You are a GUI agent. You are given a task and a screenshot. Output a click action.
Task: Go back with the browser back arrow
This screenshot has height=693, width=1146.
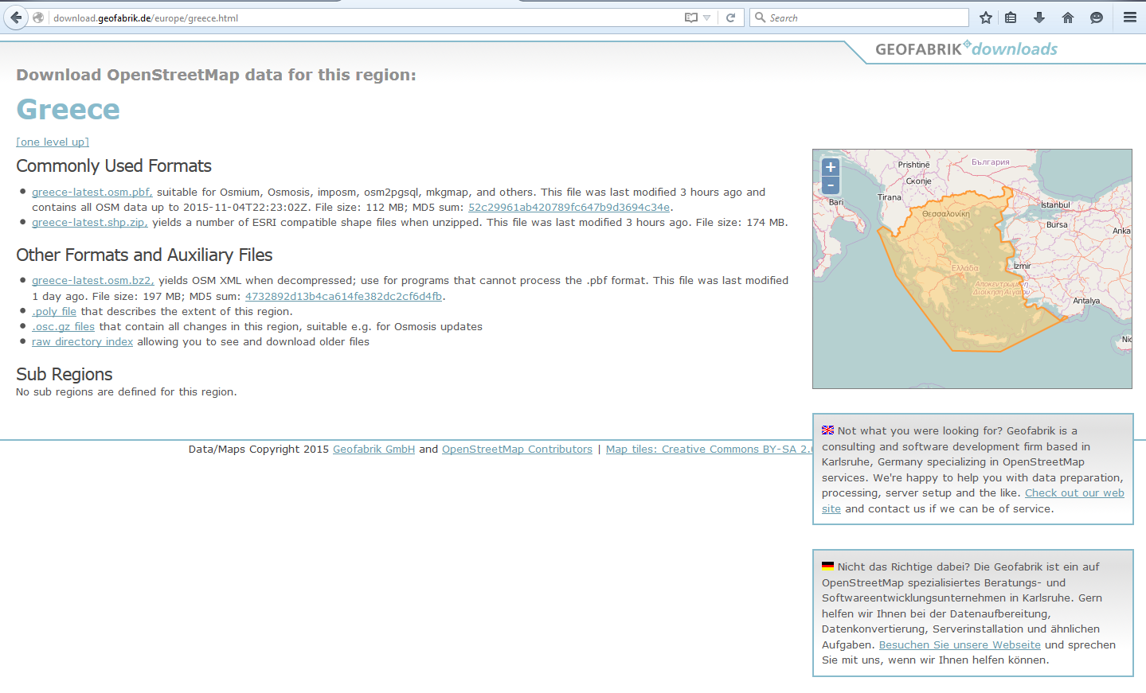[x=16, y=18]
